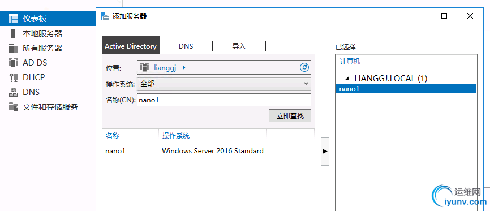Screen dimensions: 490x211
Task: Switch to the 导入 tab
Action: click(239, 46)
